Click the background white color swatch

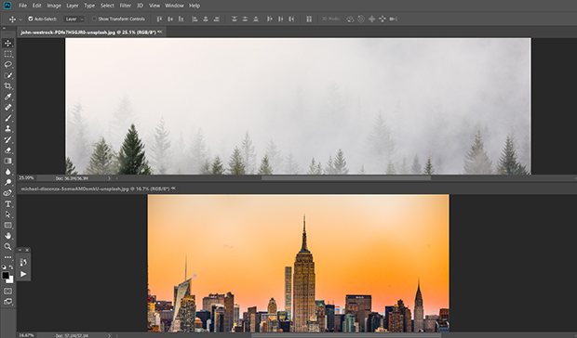coord(11,280)
